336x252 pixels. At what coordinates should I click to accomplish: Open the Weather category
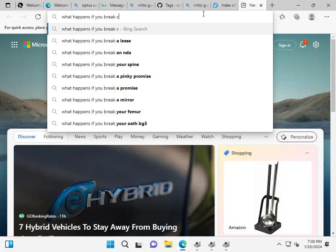tap(184, 136)
